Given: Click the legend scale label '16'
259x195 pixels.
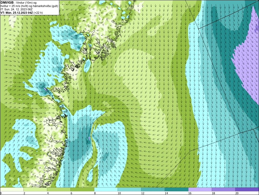Looking at the screenshot, I should [190, 193].
